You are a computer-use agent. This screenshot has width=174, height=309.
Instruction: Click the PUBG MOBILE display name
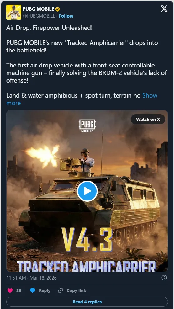[x=38, y=9]
